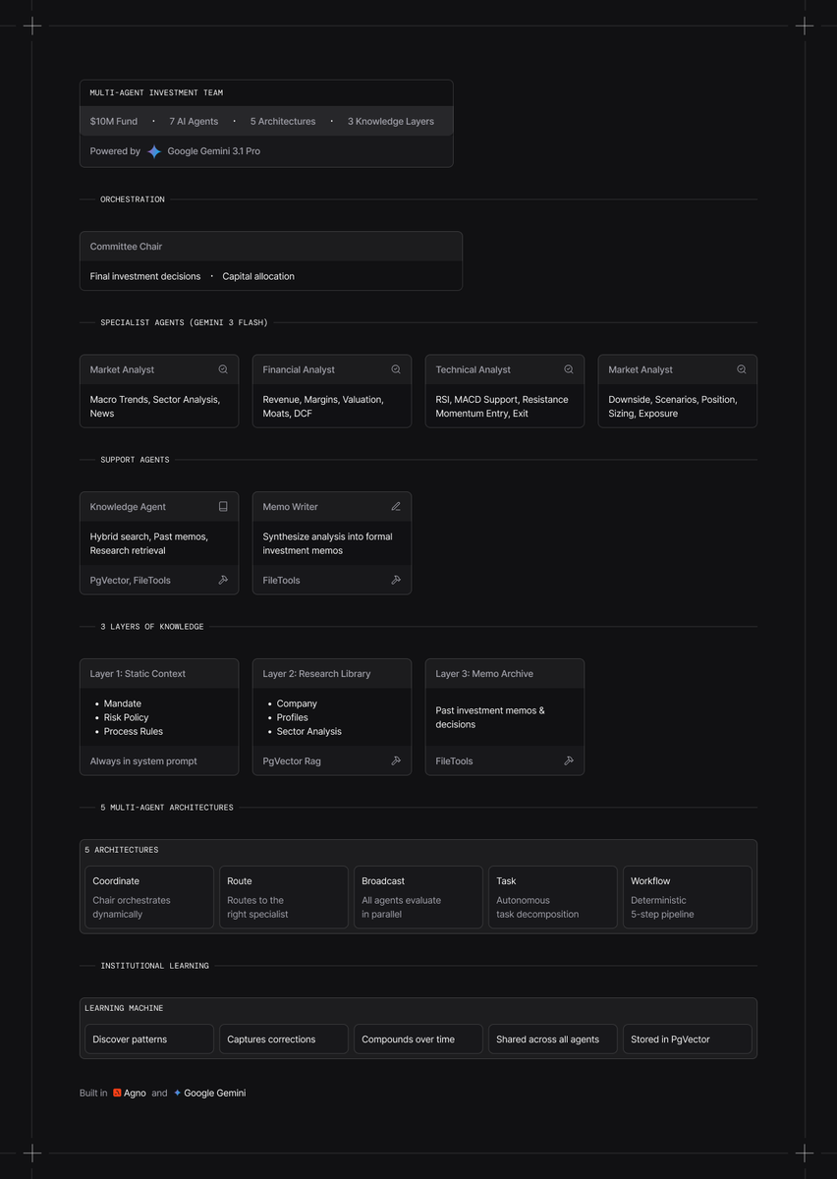The image size is (837, 1179).
Task: Click the wrench icon on Layer 3 FileTools footer
Action: click(569, 759)
